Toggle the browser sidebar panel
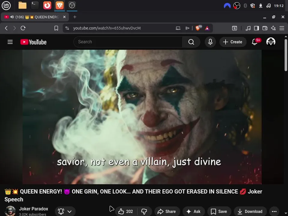This screenshot has height=216, width=288. pyautogui.click(x=256, y=28)
